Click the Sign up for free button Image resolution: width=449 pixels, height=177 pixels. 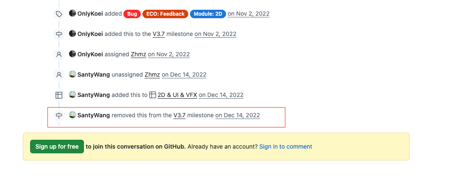(x=57, y=147)
